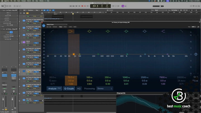201x113 pixels.
Task: Toggle the Cycle button in transport
Action: pos(88,6)
